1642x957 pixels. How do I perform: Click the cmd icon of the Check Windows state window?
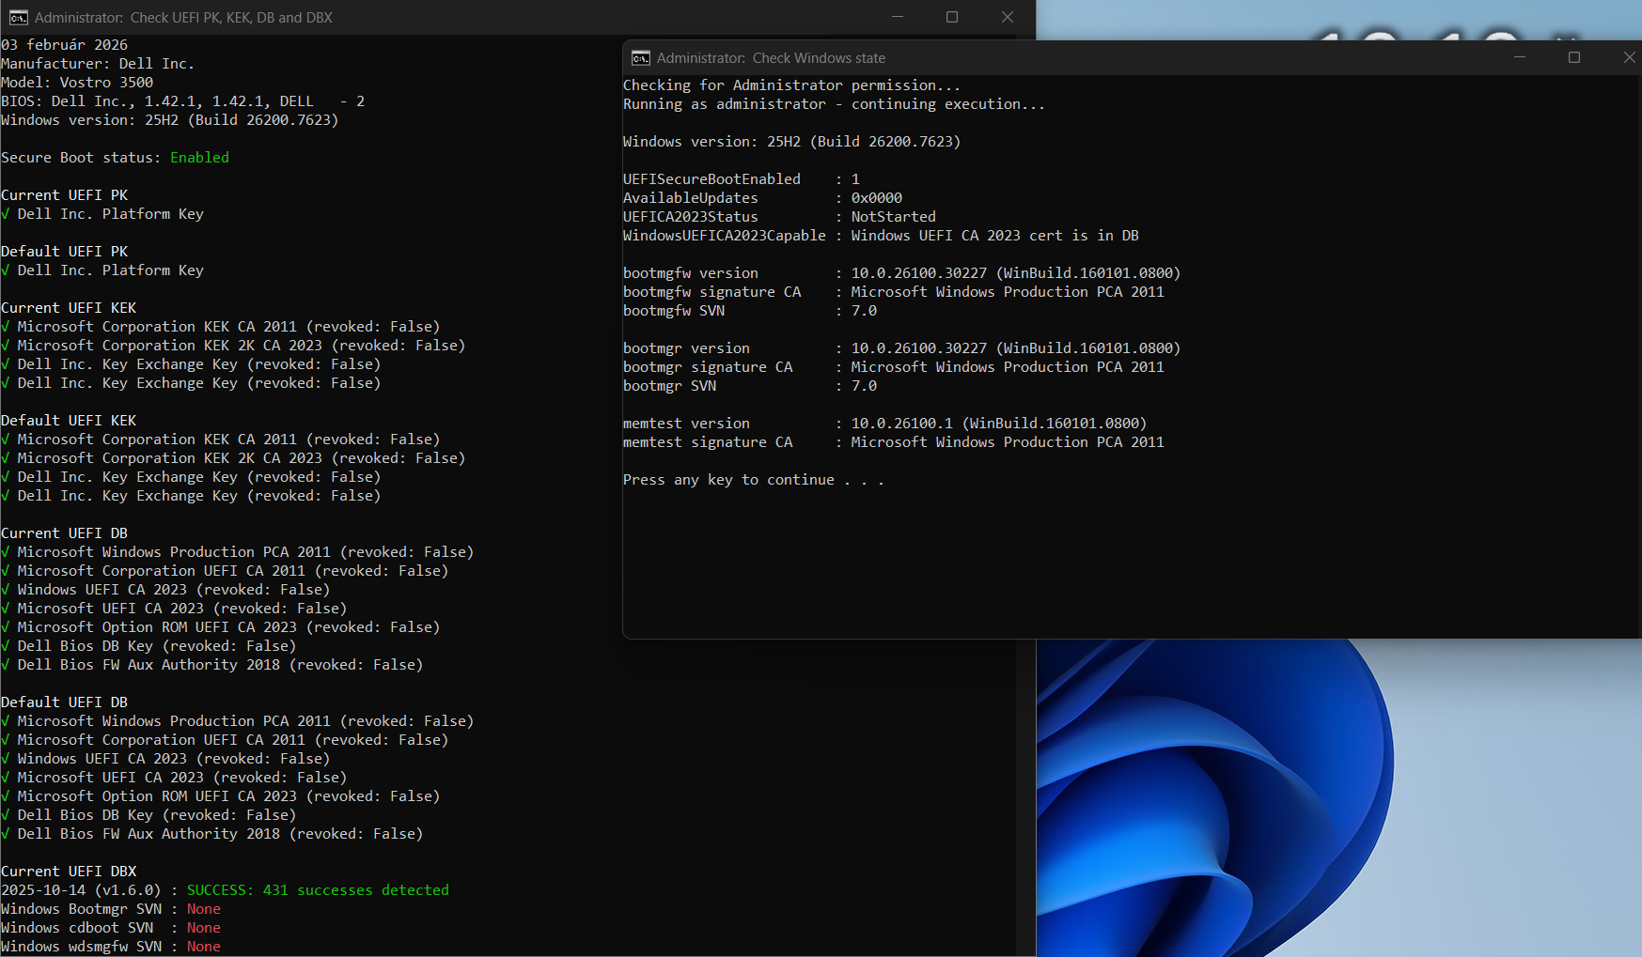641,57
